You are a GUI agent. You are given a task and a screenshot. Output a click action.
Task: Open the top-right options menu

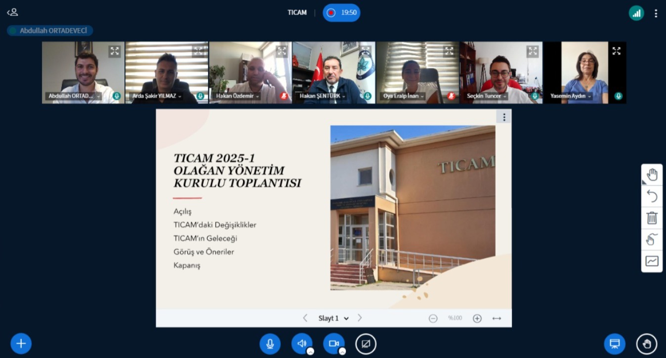tap(656, 13)
